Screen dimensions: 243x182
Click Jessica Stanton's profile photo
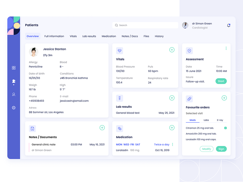click(x=34, y=52)
